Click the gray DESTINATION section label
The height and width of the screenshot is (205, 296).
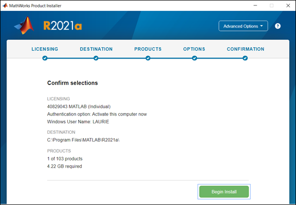[61, 132]
